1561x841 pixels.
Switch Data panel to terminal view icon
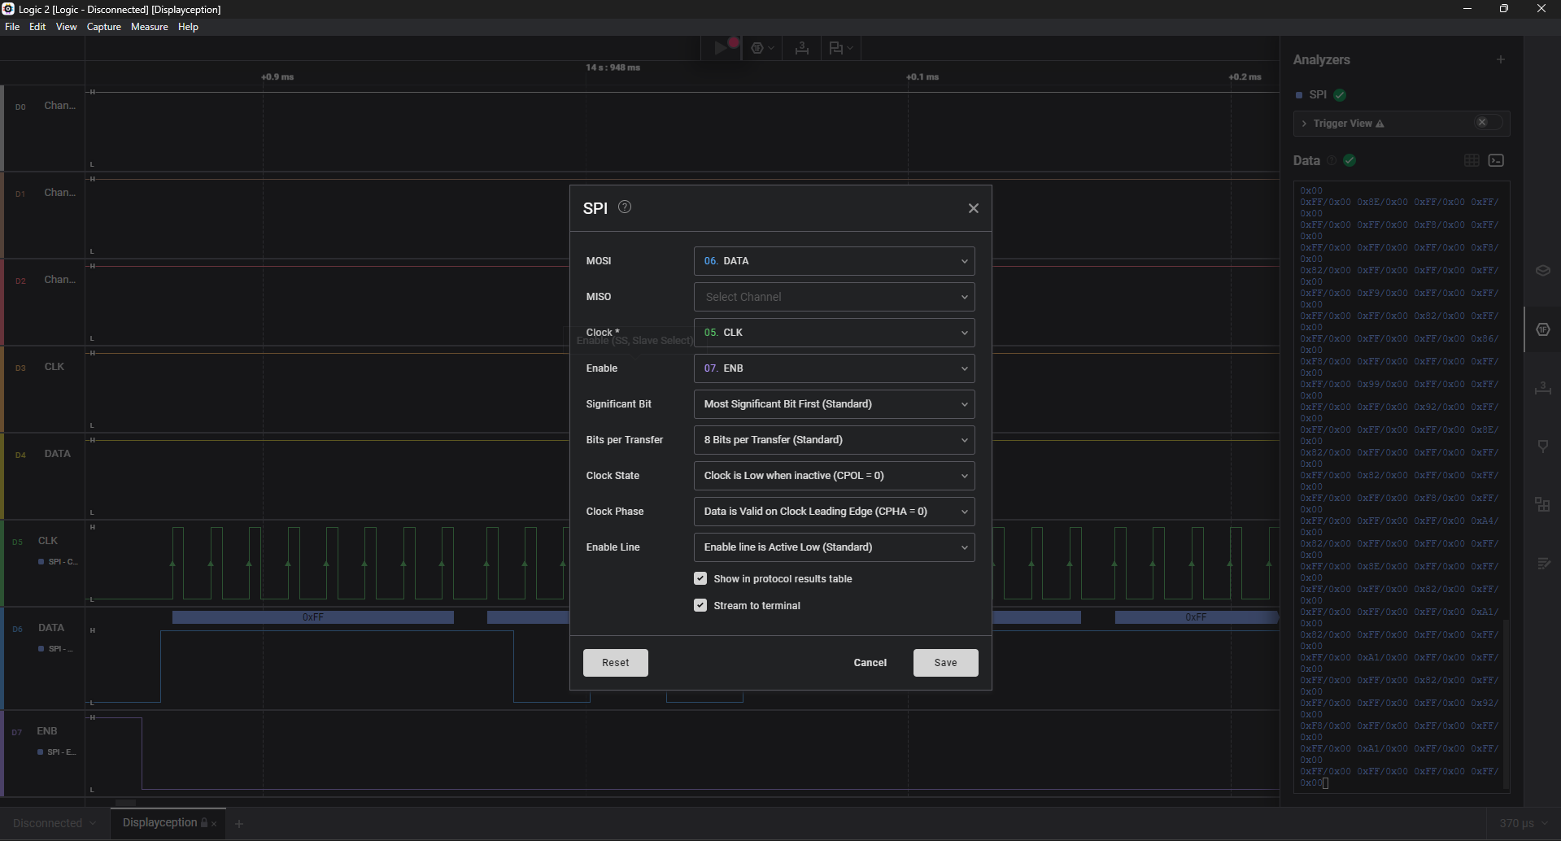pyautogui.click(x=1496, y=161)
